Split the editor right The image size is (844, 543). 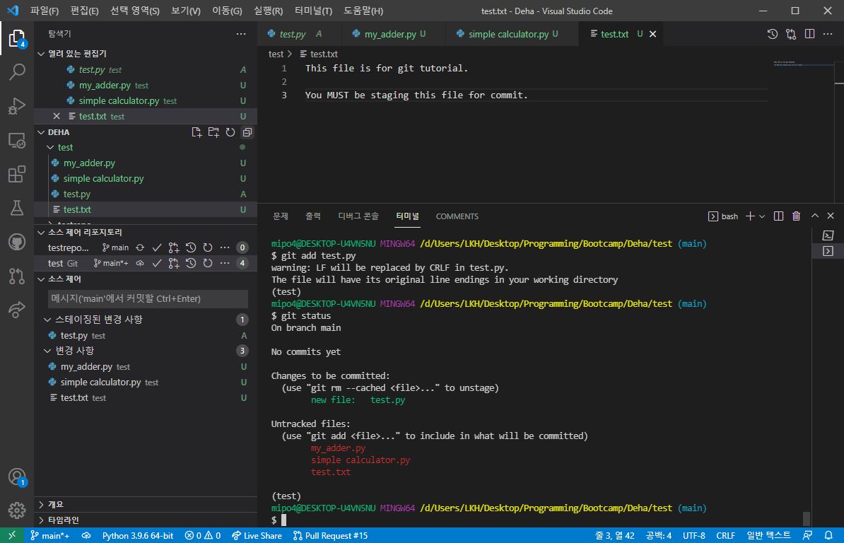(809, 34)
